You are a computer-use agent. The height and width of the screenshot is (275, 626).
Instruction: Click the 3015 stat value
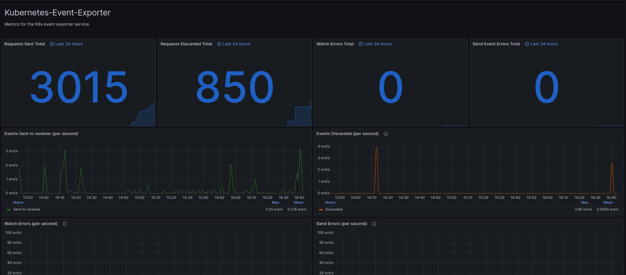tap(79, 87)
